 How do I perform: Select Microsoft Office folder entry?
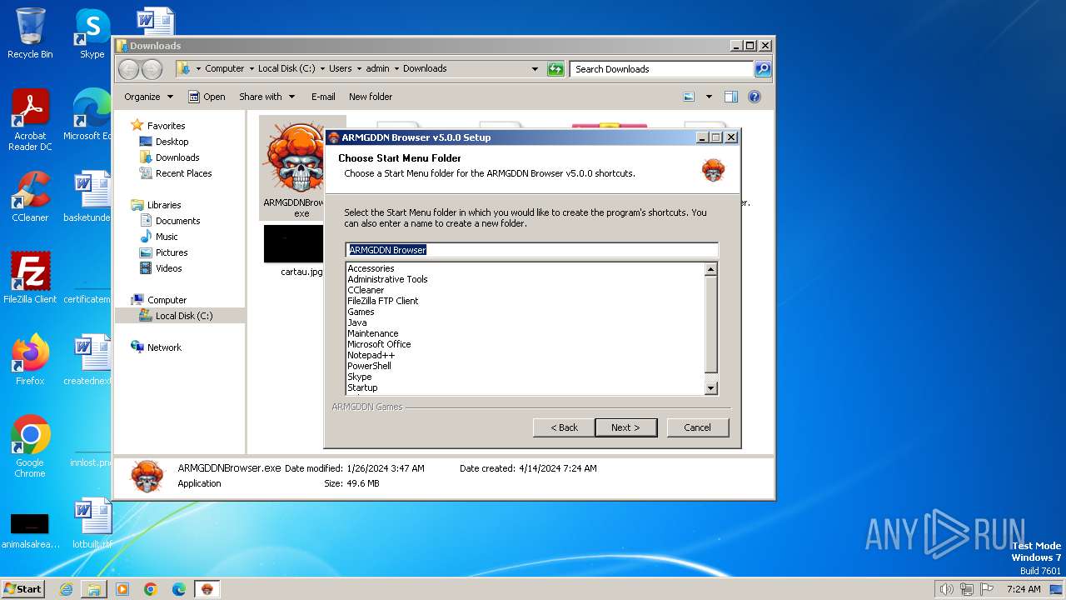click(x=379, y=344)
